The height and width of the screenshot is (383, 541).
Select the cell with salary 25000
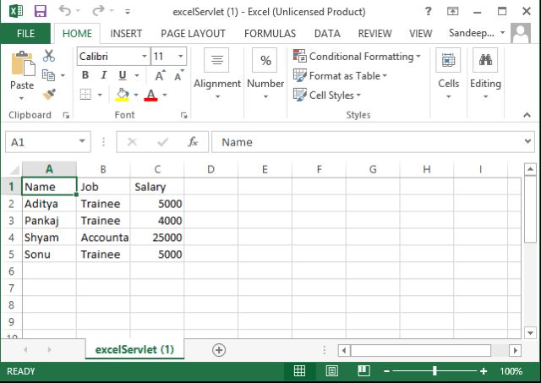(157, 238)
